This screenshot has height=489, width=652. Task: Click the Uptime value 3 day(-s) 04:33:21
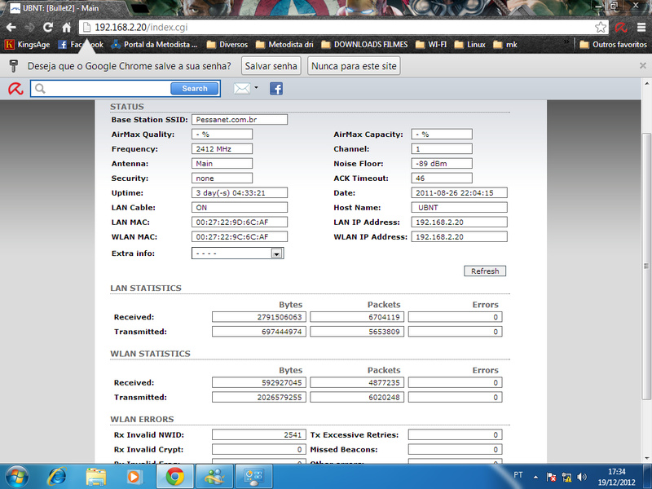click(x=240, y=193)
